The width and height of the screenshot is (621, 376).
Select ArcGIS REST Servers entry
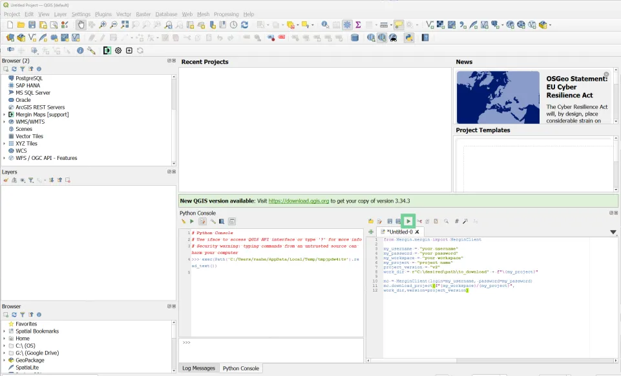point(40,107)
